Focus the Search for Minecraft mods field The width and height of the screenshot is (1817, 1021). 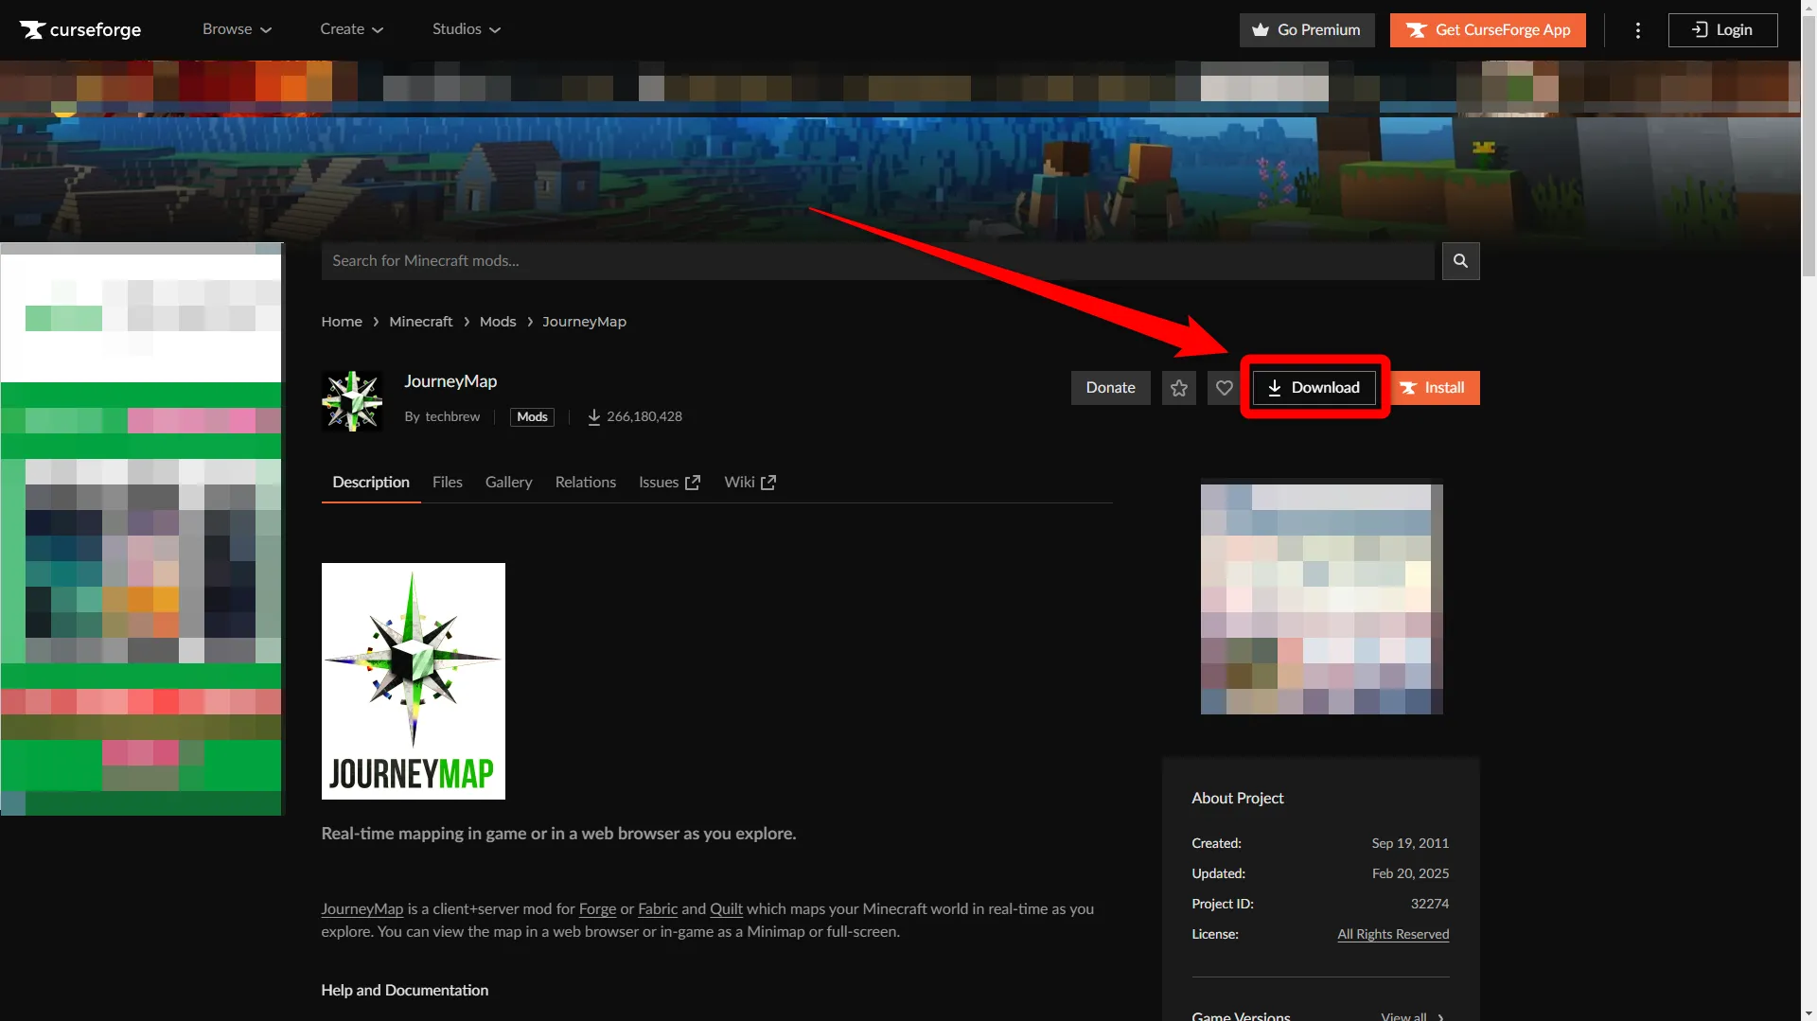(x=877, y=261)
